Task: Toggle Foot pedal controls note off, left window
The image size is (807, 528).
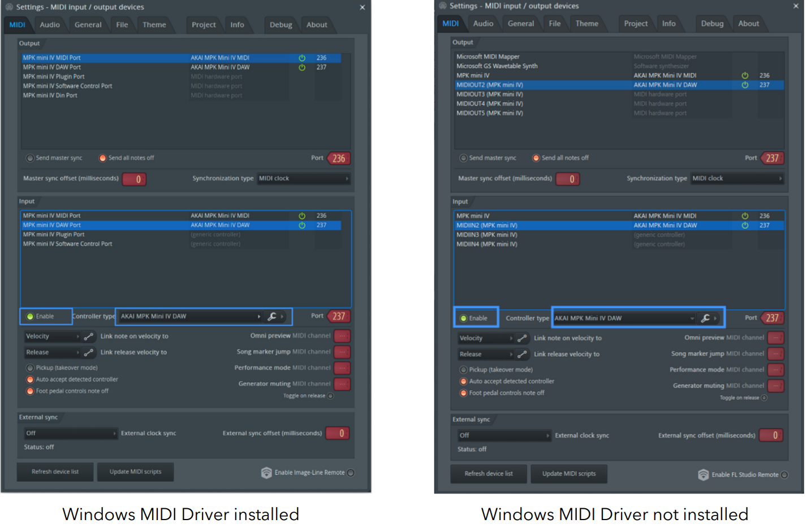Action: coord(30,391)
